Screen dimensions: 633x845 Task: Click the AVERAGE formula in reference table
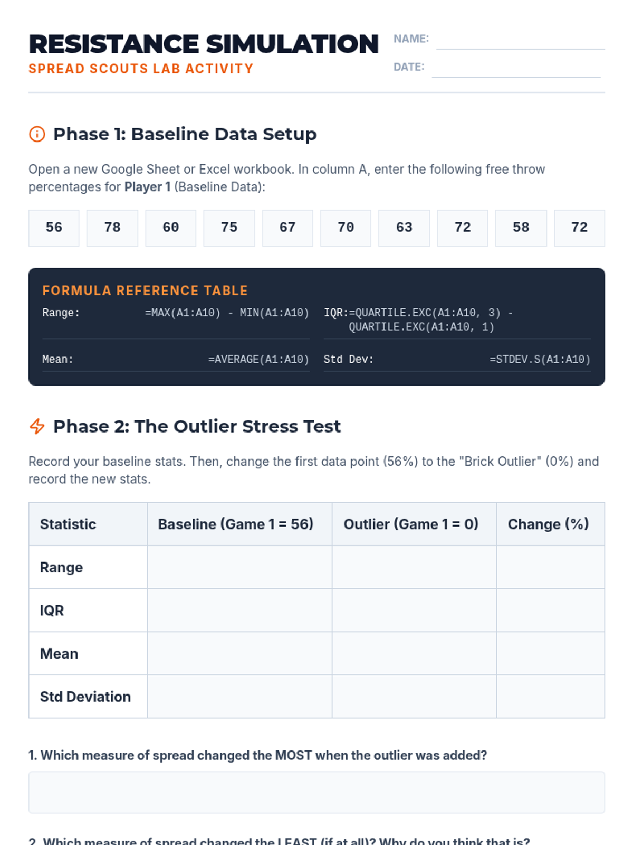pos(258,360)
